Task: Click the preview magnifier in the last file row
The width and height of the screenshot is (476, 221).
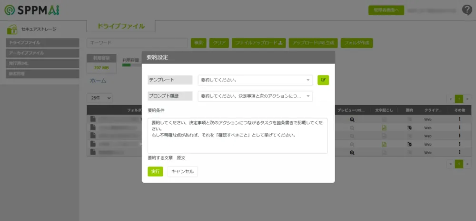Action: tap(352, 153)
